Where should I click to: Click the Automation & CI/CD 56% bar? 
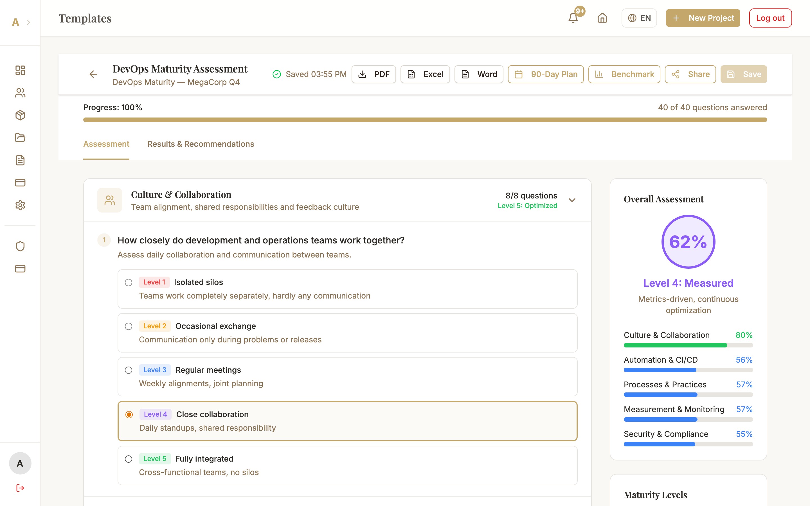688,370
